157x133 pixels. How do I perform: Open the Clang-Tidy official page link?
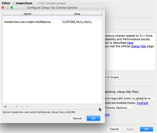pos(138,46)
